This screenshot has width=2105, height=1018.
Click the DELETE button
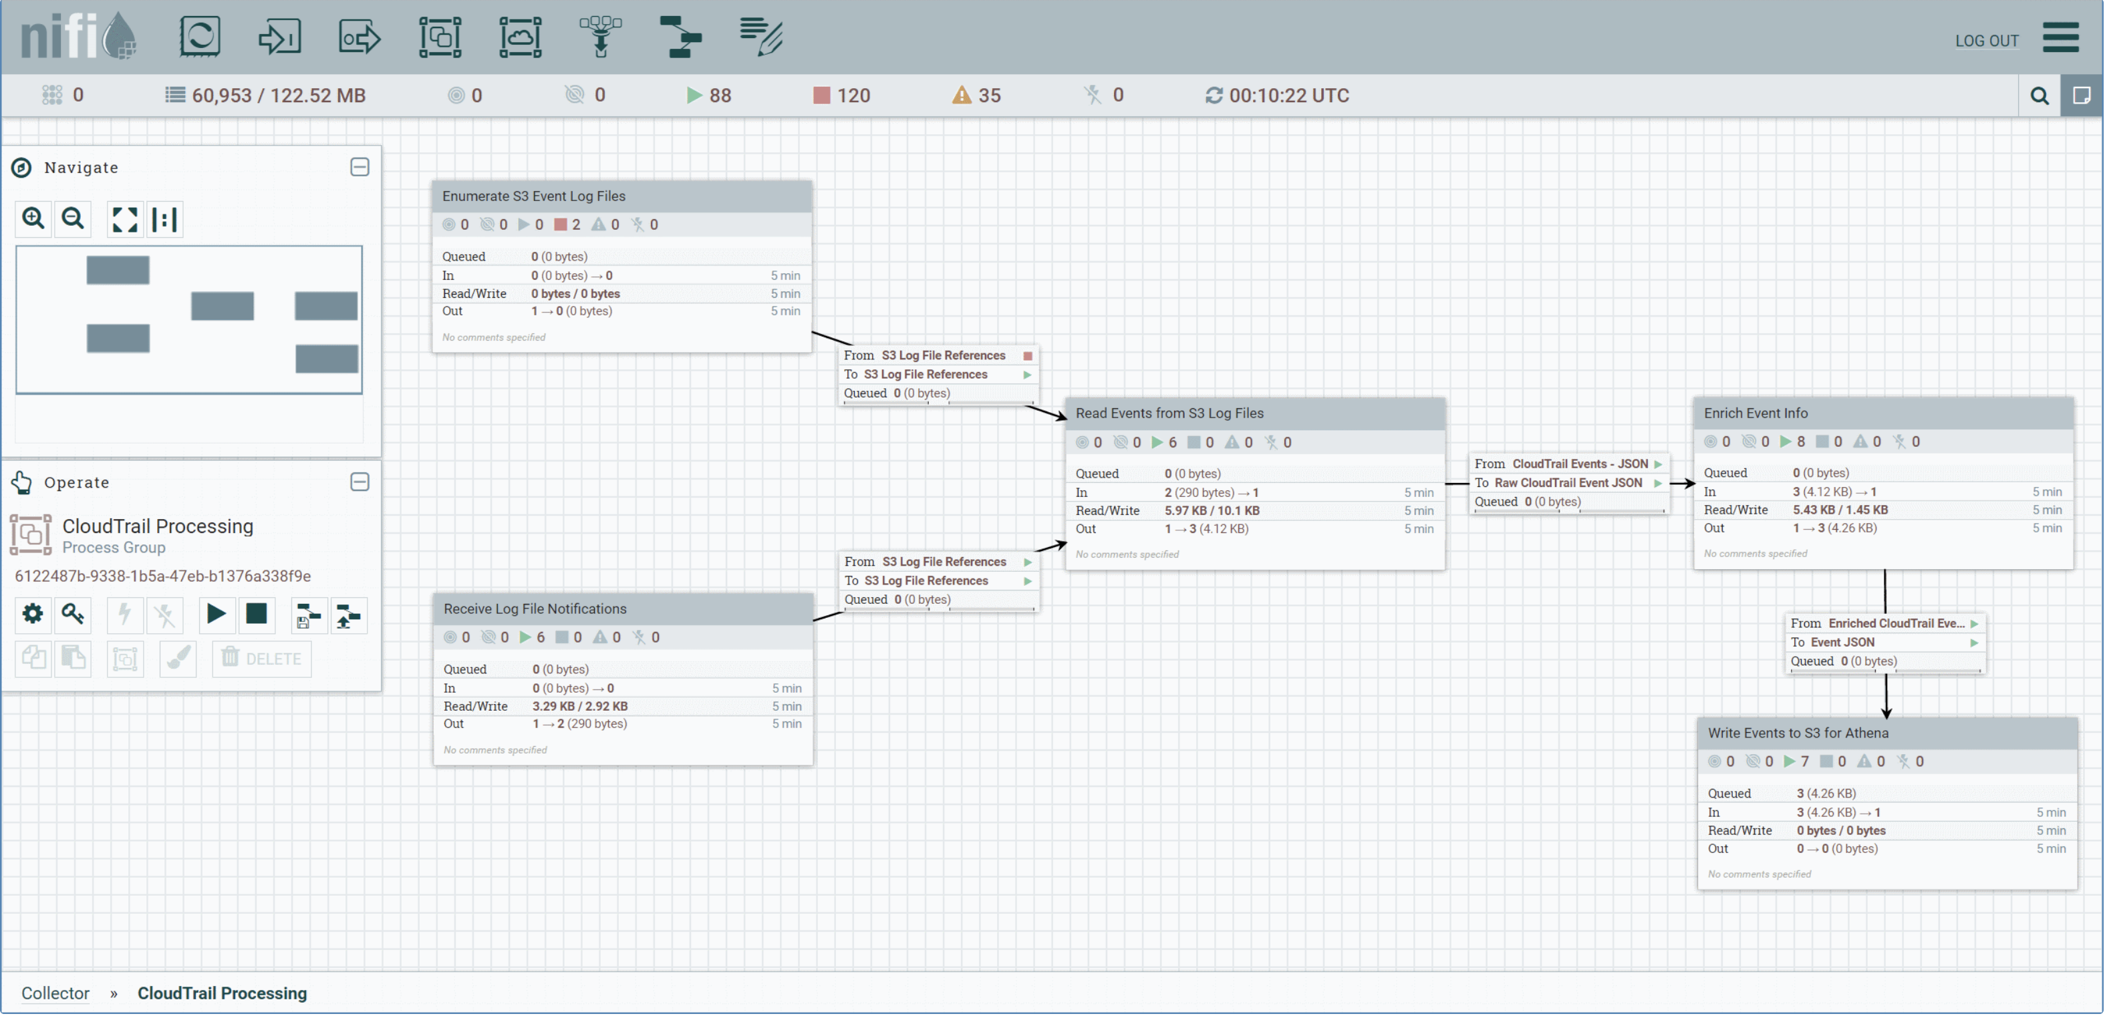tap(261, 659)
